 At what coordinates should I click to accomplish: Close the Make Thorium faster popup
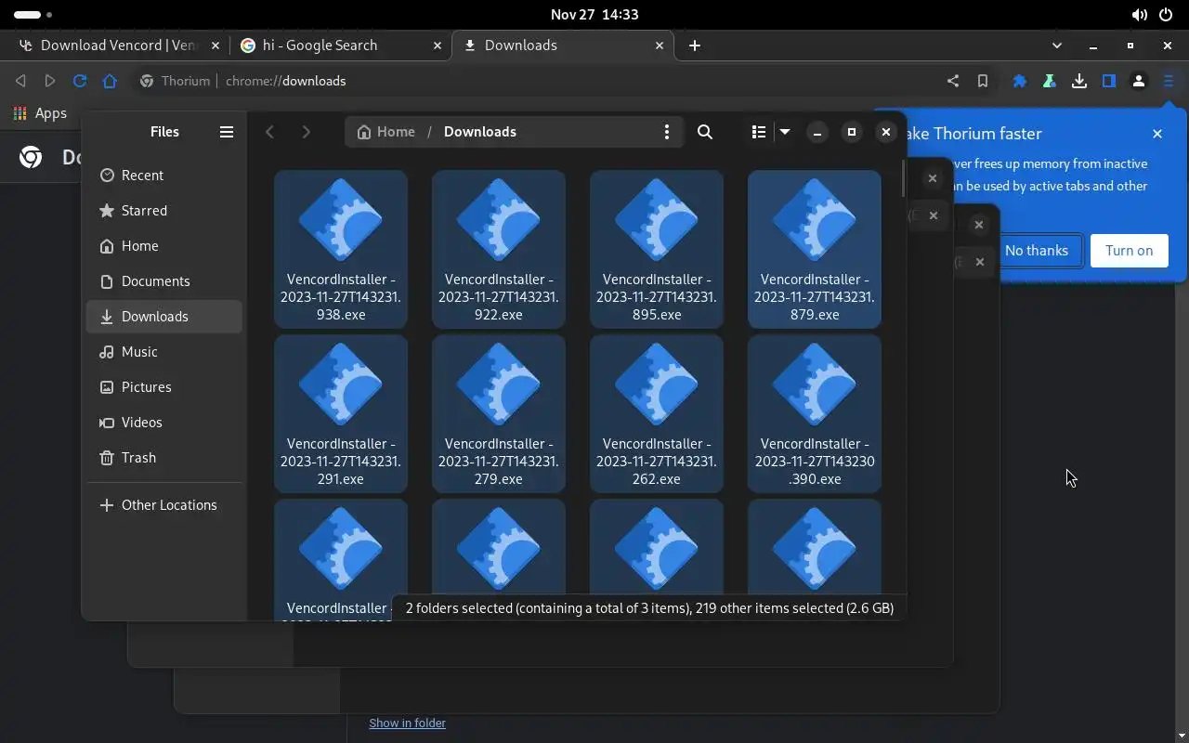pos(1157,134)
